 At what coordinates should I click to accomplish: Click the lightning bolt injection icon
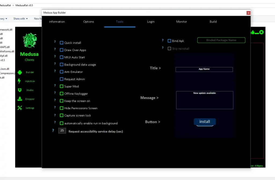pyautogui.click(x=19, y=81)
